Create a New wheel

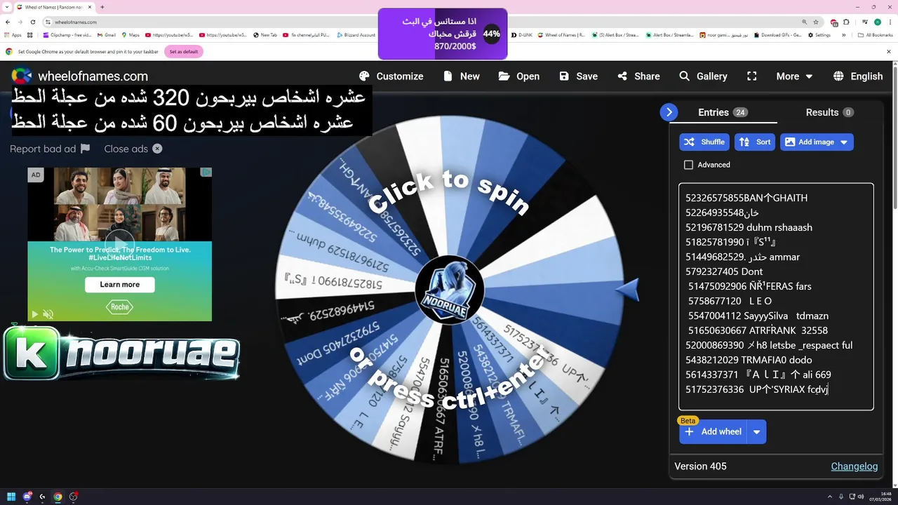(x=462, y=76)
